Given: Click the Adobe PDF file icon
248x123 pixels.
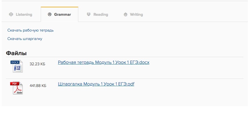Looking at the screenshot, I should click(x=17, y=88).
